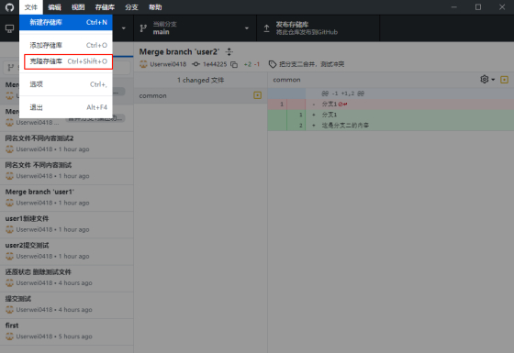Click the branch icon beside main
The height and width of the screenshot is (353, 514).
(x=143, y=28)
